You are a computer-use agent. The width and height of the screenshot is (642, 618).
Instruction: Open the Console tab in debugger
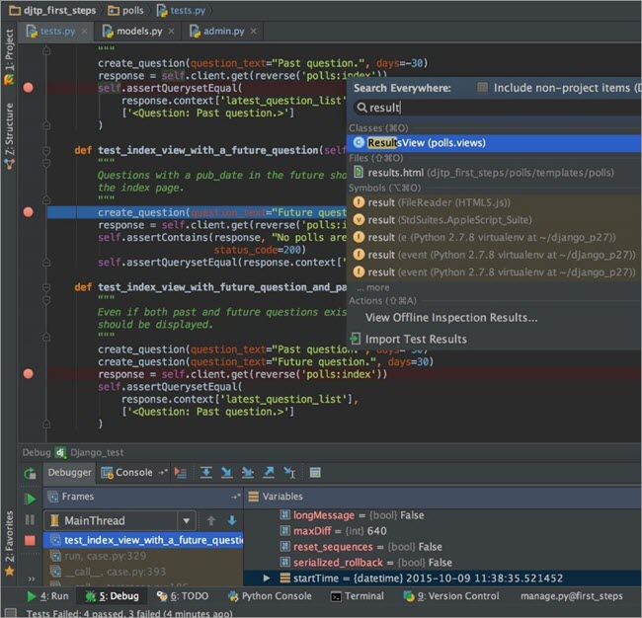(x=134, y=473)
